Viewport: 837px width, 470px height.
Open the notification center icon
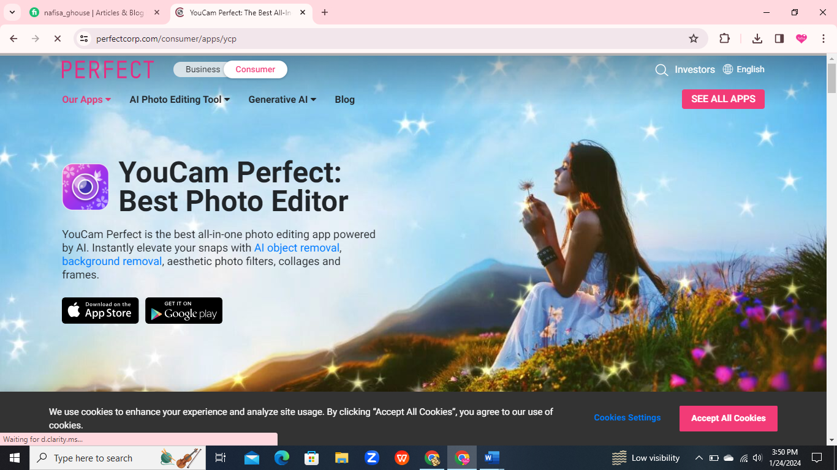(816, 458)
